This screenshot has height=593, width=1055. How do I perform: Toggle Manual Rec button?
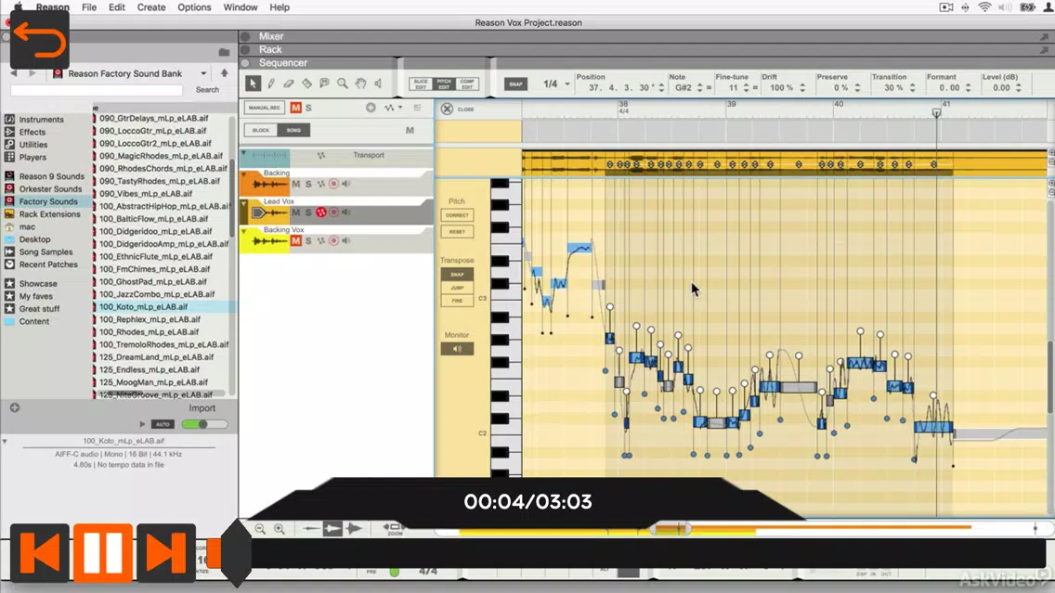(265, 108)
